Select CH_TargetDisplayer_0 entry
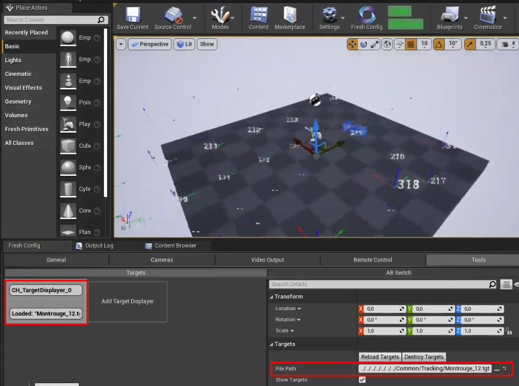519x386 pixels. pyautogui.click(x=46, y=290)
